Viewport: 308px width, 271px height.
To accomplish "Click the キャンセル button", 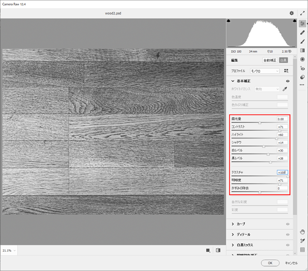I will coord(291,263).
